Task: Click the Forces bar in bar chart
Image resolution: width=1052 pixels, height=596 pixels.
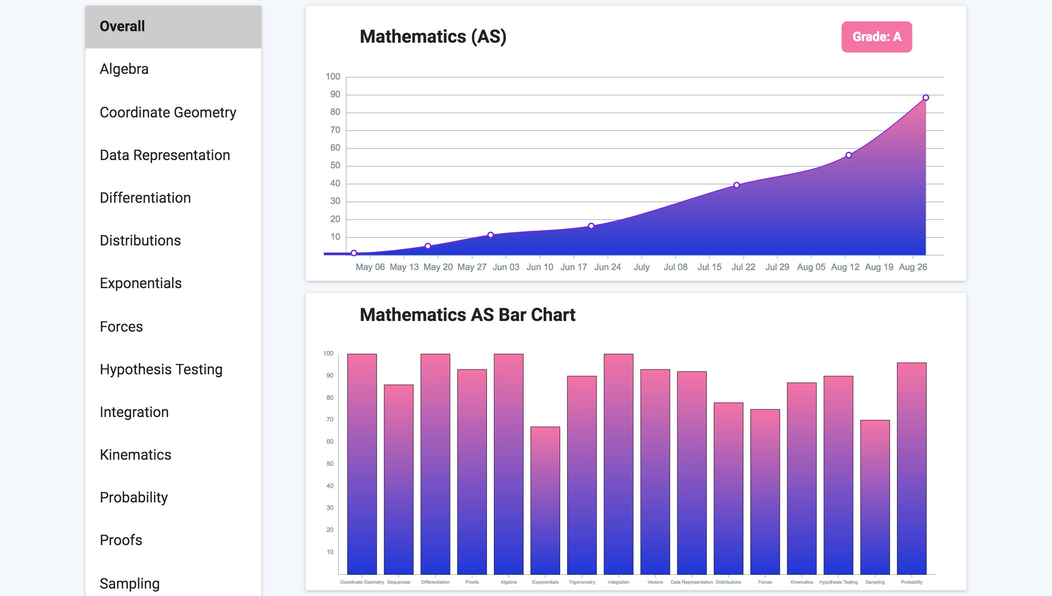Action: click(x=765, y=491)
